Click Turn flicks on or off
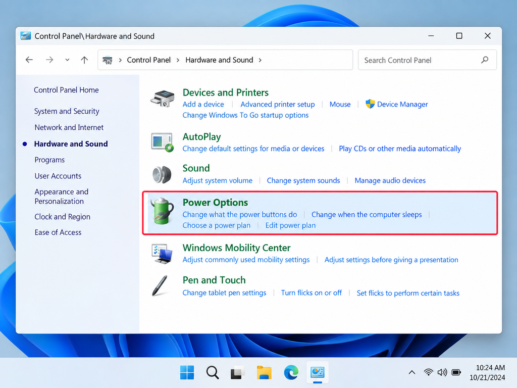Screen dimensions: 517x388 point(311,293)
